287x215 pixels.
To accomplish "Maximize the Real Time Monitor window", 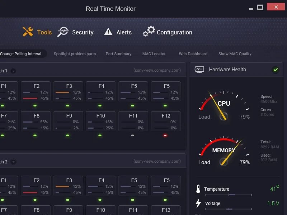I will [260, 8].
